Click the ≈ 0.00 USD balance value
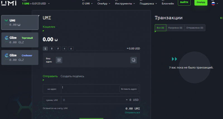Screen dimensions: 223x119 click(x=134, y=48)
